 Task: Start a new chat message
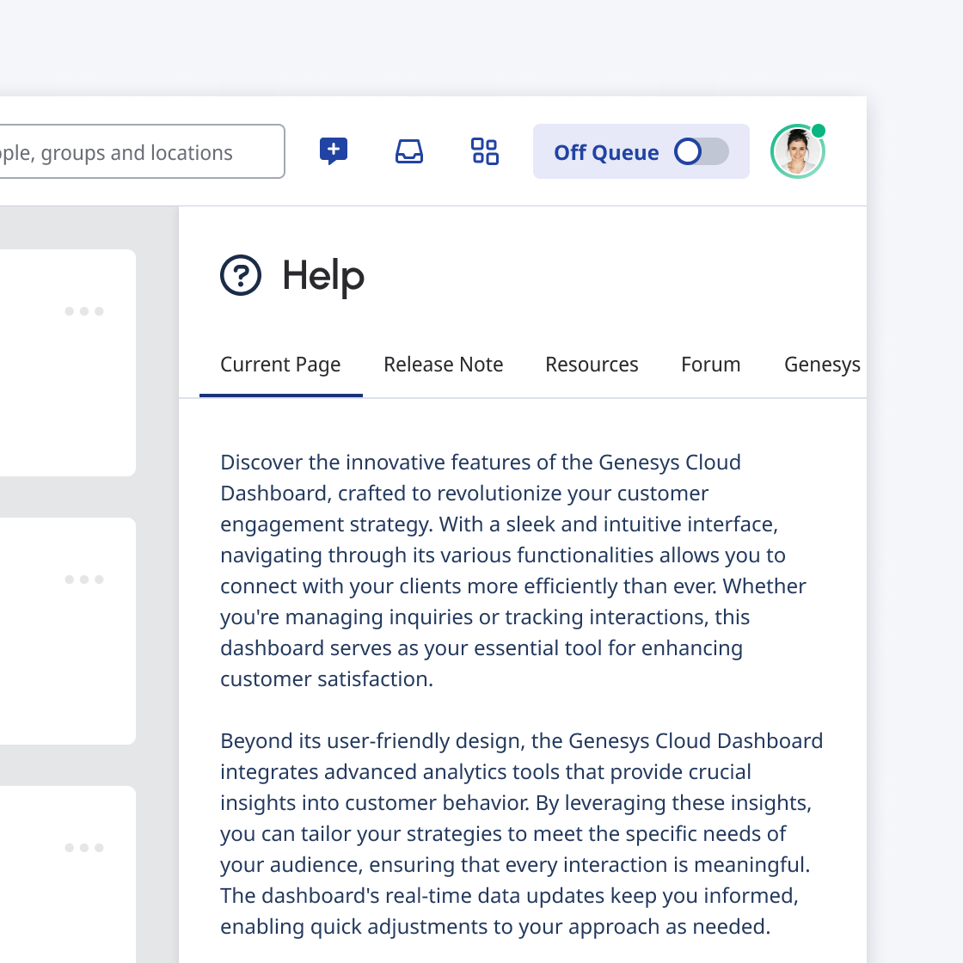pos(334,151)
